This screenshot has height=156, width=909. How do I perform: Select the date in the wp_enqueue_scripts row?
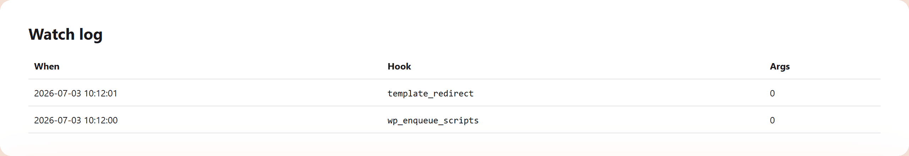[x=58, y=120]
